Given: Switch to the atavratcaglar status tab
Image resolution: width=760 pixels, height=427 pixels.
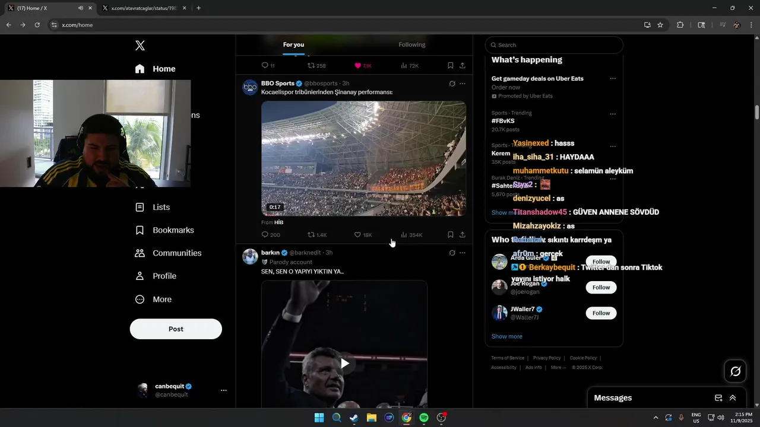Looking at the screenshot, I should click(144, 8).
